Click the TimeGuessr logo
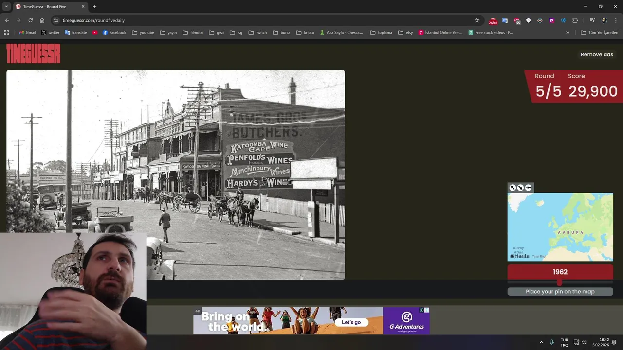The width and height of the screenshot is (623, 350). pos(33,53)
